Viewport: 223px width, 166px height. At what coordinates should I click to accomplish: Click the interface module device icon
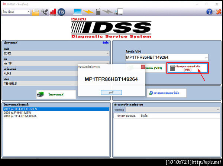[98, 12]
